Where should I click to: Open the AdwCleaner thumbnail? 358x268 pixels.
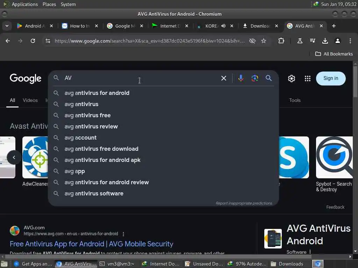coord(35,157)
